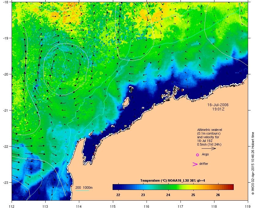
Task: Click the '(0.1m contours)' legend text
Action: (x=209, y=133)
